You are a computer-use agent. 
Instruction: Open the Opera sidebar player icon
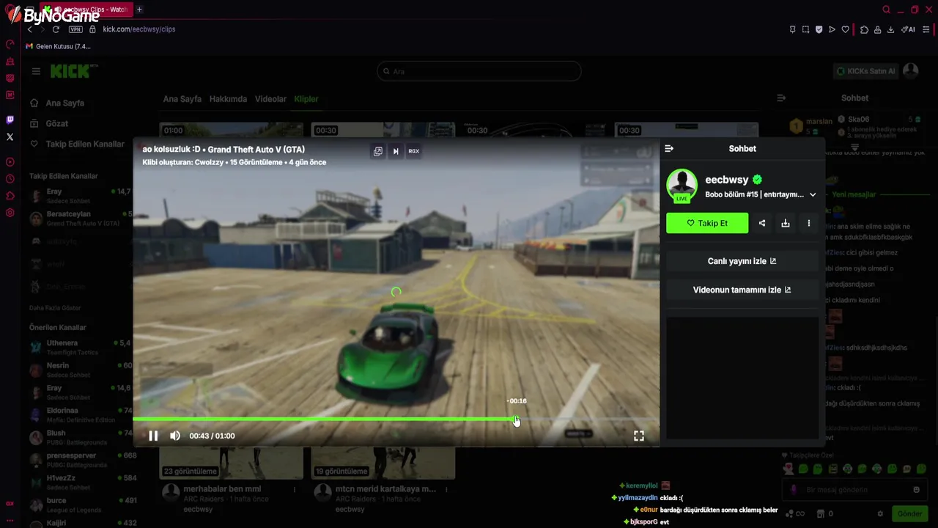pyautogui.click(x=10, y=162)
